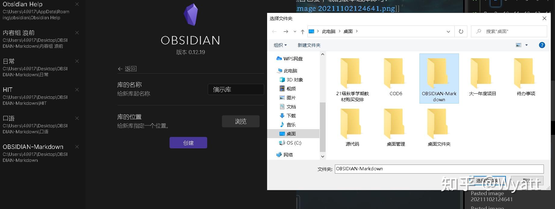Close the 选择文件夹 dialog
The width and height of the screenshot is (555, 209).
544,18
